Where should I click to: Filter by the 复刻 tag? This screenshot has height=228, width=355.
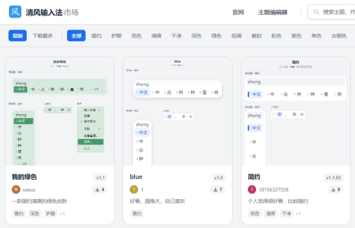256,35
